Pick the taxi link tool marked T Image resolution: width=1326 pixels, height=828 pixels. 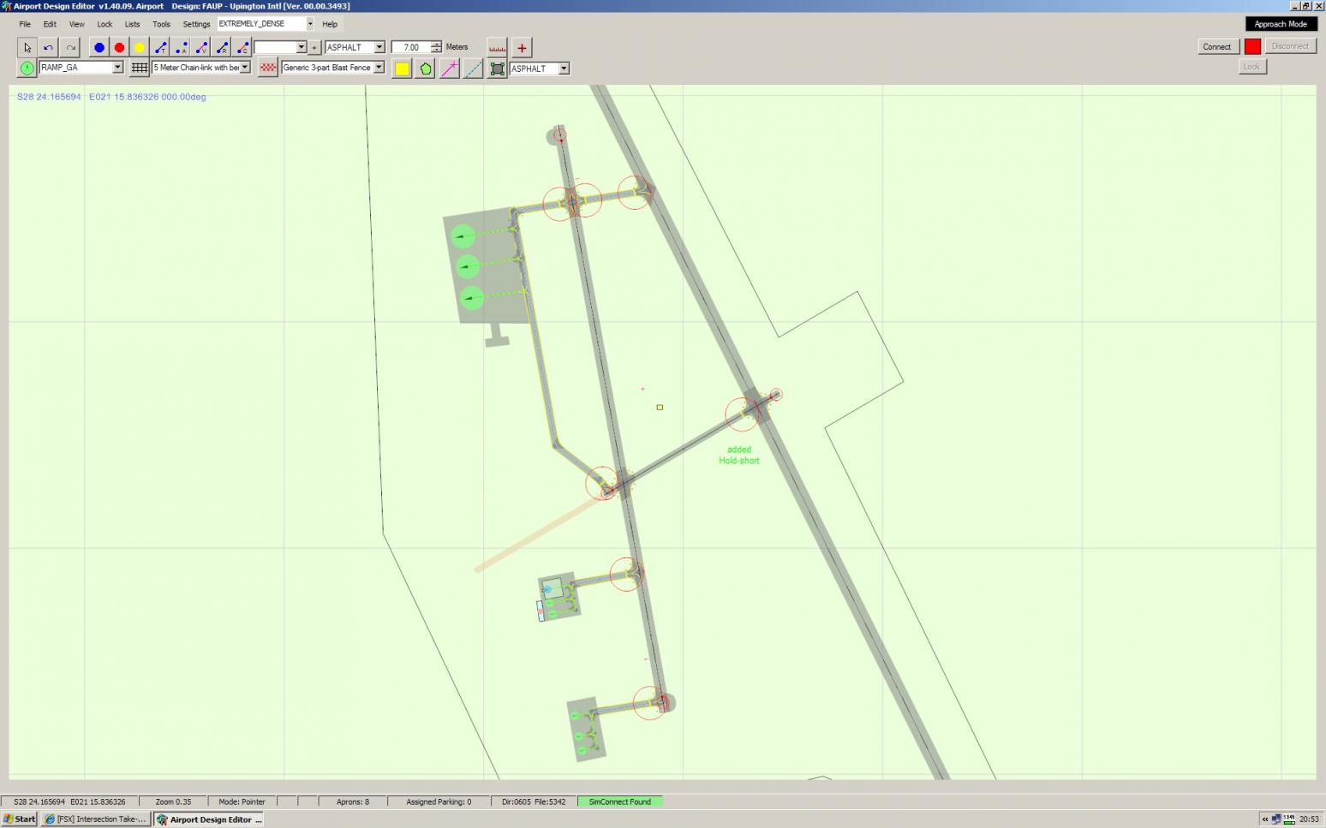(161, 48)
